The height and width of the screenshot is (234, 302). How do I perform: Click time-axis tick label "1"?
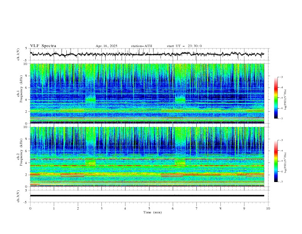click(54, 208)
